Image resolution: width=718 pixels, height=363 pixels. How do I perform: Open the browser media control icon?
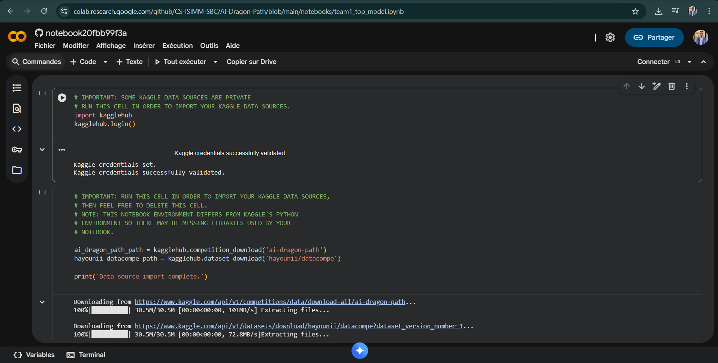point(675,11)
